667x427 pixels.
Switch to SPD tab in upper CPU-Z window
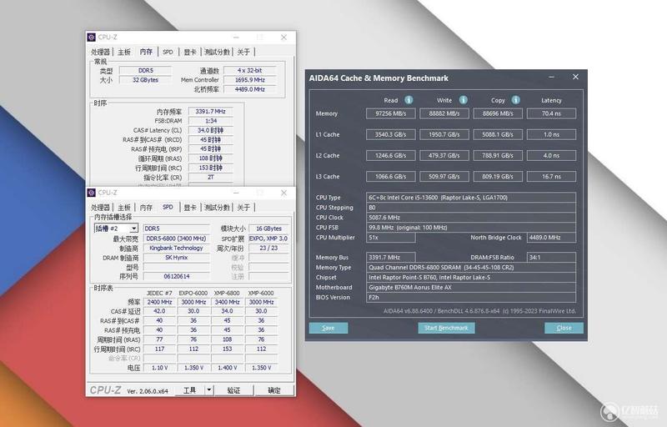tap(168, 52)
